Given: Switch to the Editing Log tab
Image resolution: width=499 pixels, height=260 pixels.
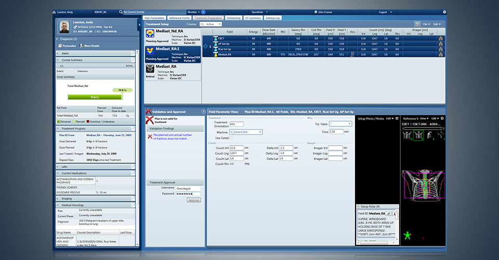Looking at the screenshot, I should tap(272, 18).
